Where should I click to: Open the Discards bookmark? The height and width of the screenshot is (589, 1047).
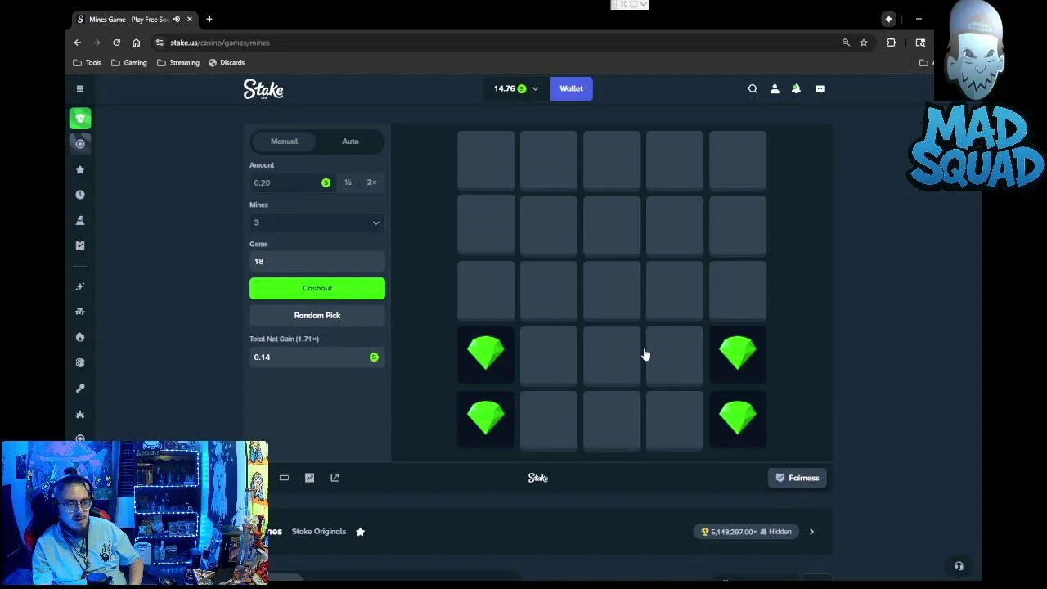click(x=227, y=62)
